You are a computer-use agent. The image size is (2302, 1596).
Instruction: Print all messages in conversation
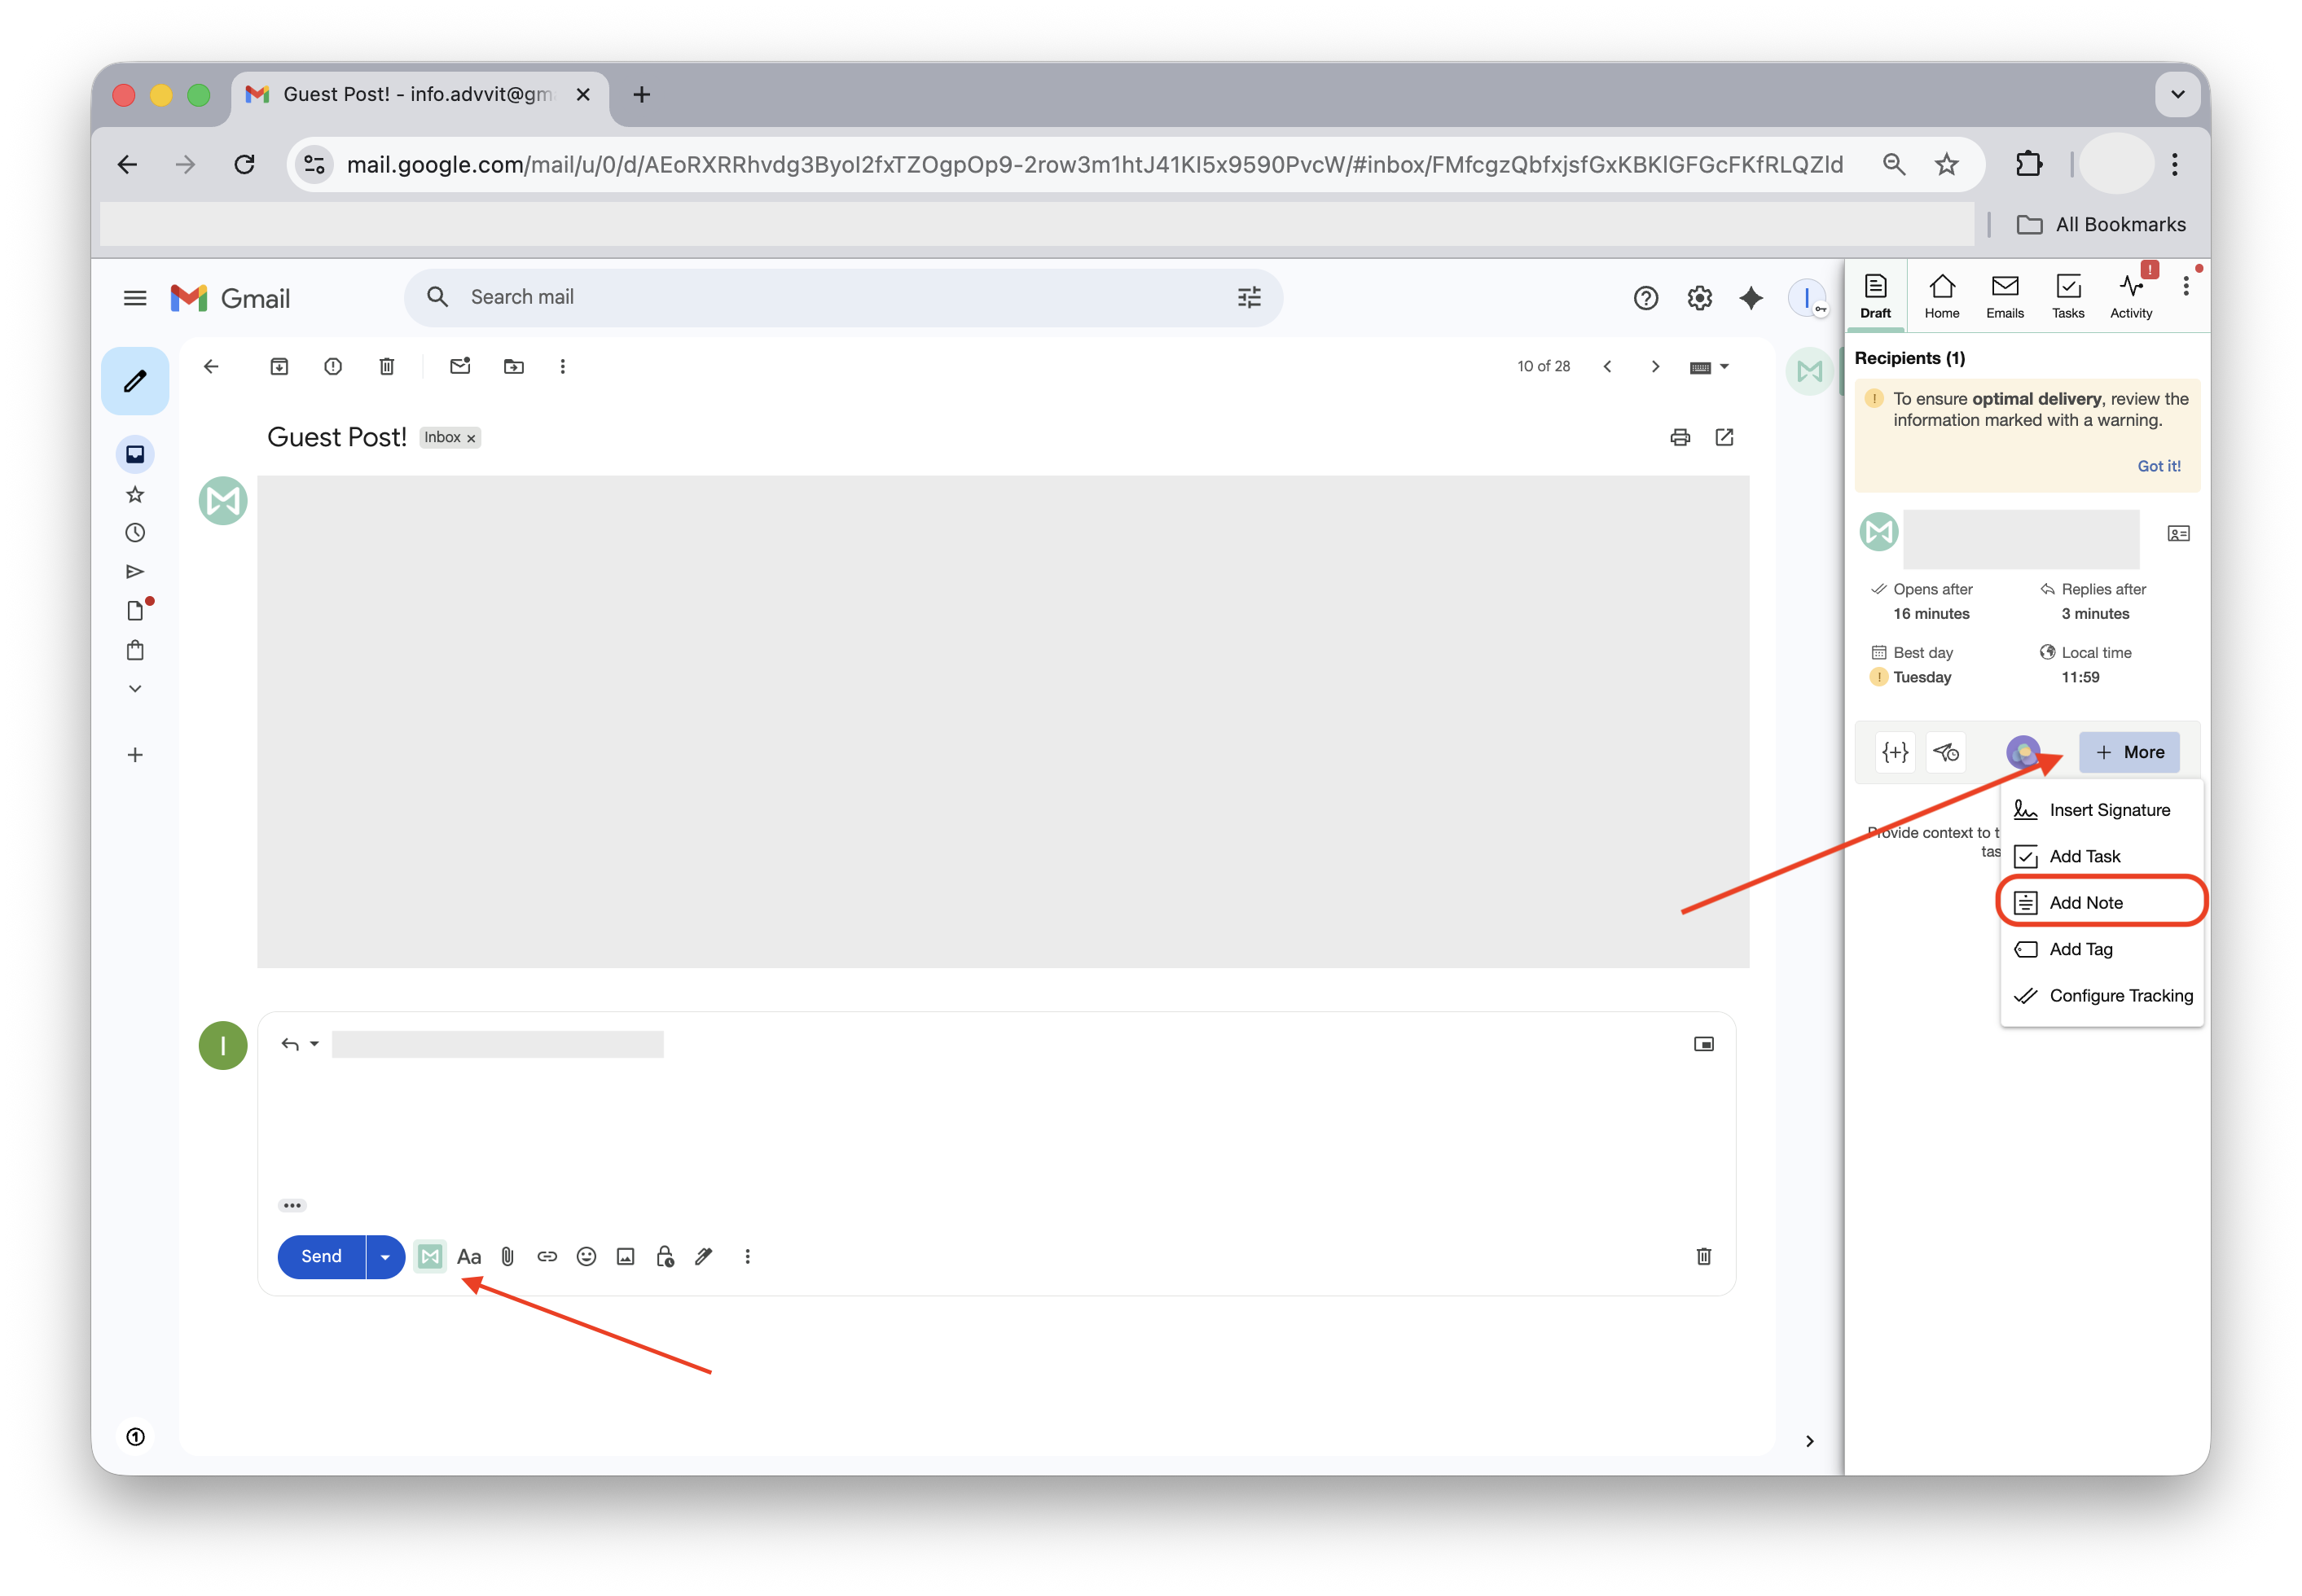(1680, 437)
